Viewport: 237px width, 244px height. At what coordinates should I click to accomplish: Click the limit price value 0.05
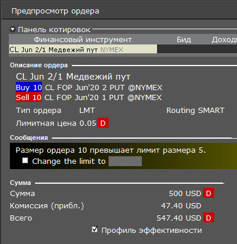click(88, 123)
